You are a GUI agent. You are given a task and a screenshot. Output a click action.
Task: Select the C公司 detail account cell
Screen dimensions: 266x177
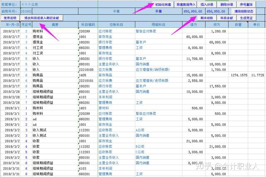(158, 152)
